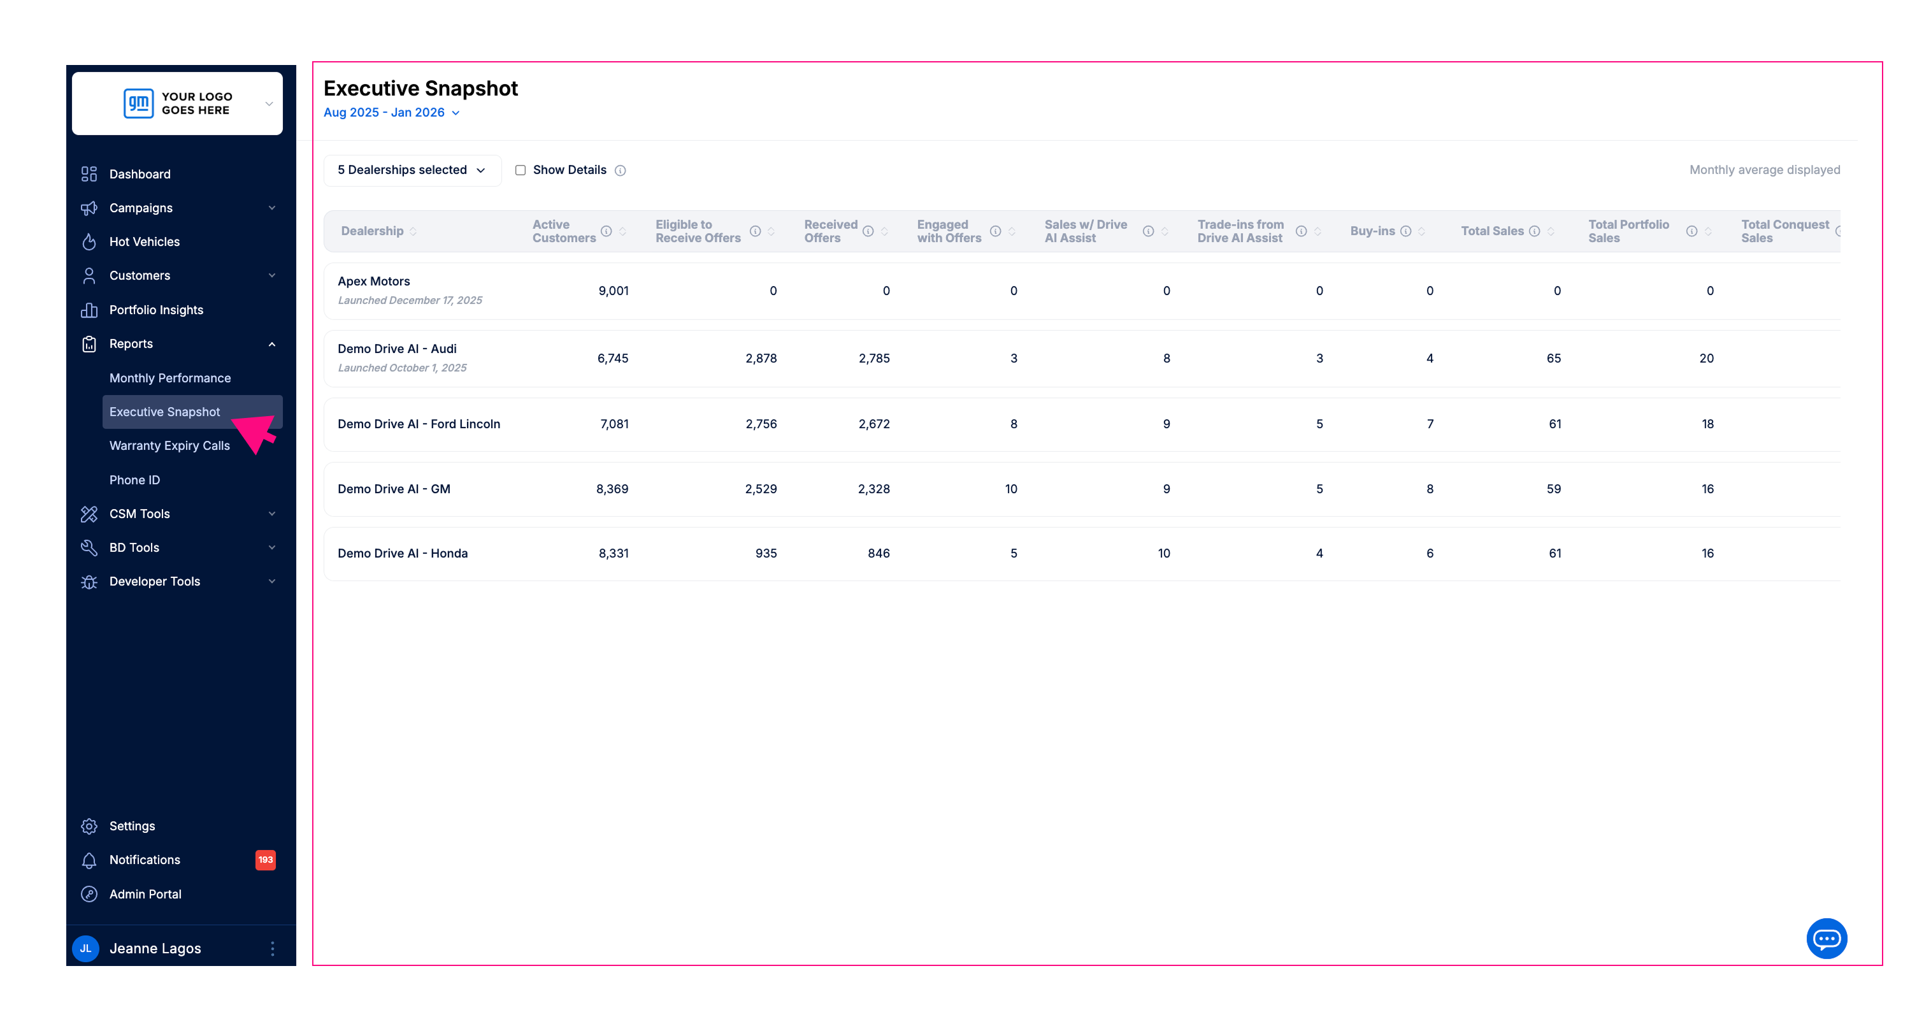The height and width of the screenshot is (1031, 1924).
Task: Open the Aug 2025 - Jan 2026 date range
Action: tap(391, 113)
